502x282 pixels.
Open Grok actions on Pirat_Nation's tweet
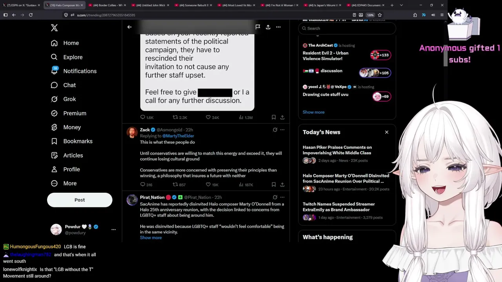pyautogui.click(x=275, y=197)
